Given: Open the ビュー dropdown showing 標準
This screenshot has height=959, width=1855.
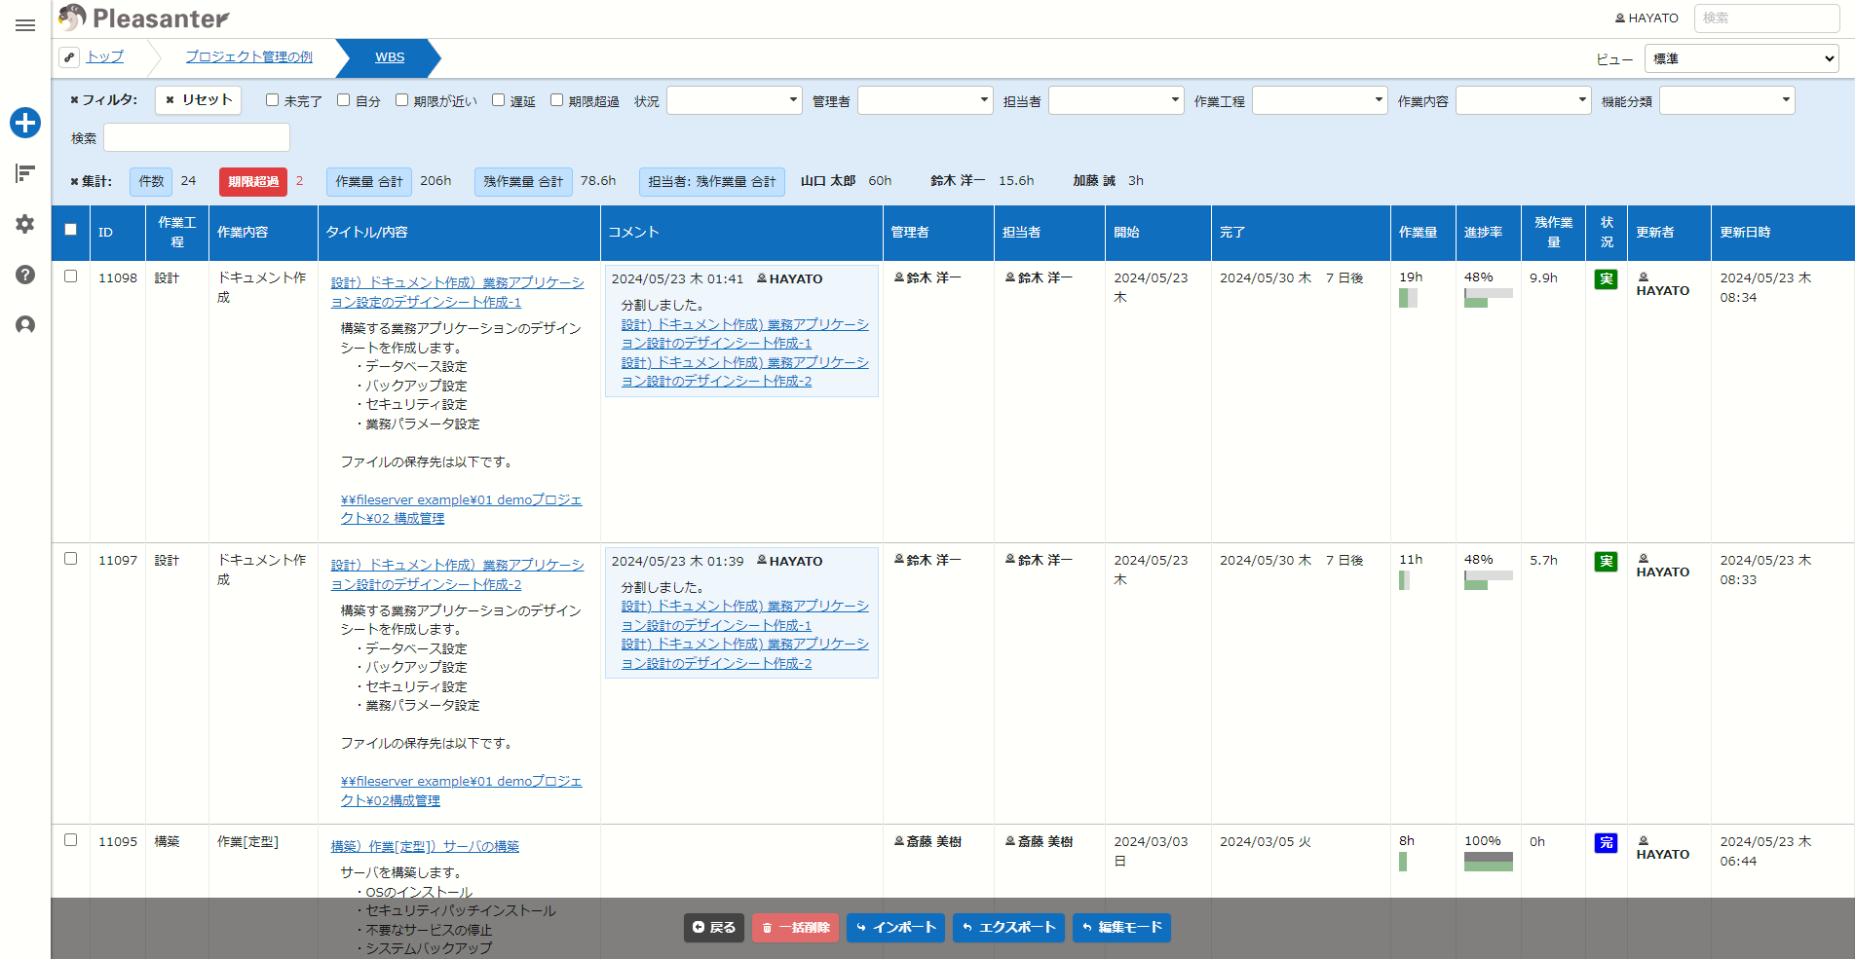Looking at the screenshot, I should pyautogui.click(x=1742, y=58).
